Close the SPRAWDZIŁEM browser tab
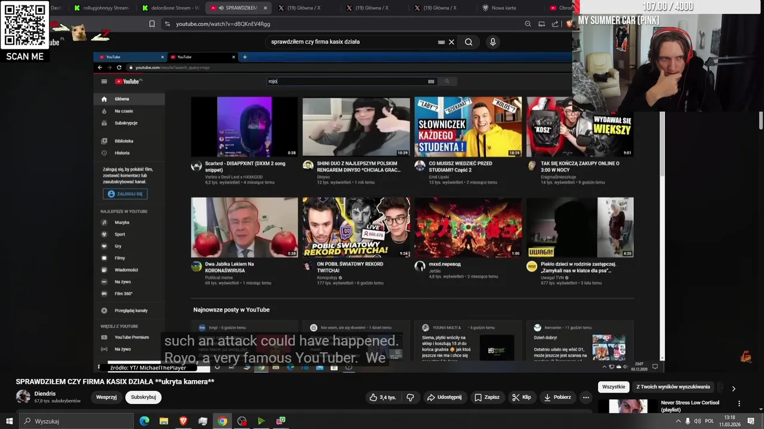The height and width of the screenshot is (429, 764). pyautogui.click(x=265, y=8)
